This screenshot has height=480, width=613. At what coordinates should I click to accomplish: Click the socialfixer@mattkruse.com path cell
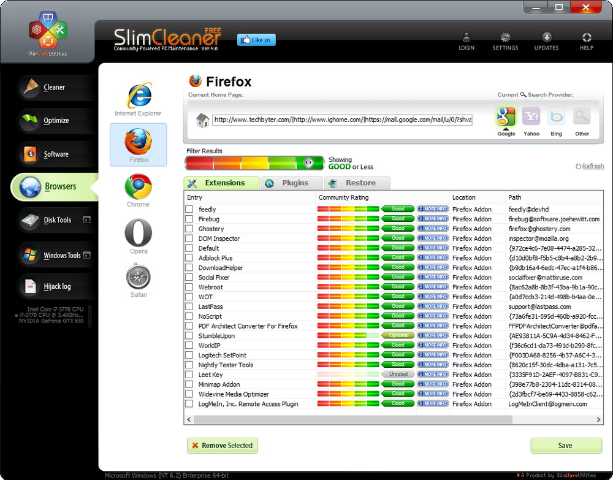click(x=546, y=278)
